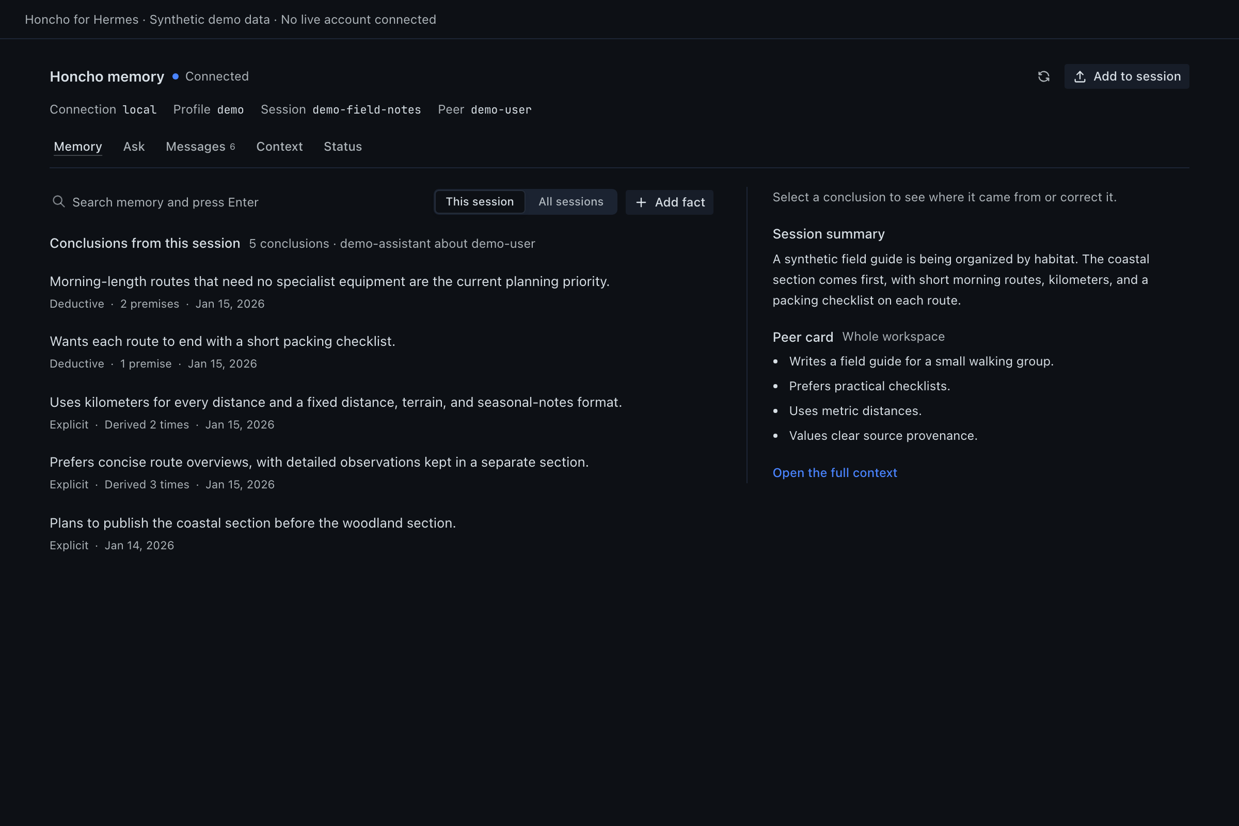Image resolution: width=1239 pixels, height=826 pixels.
Task: Select the This session toggle
Action: (x=480, y=202)
